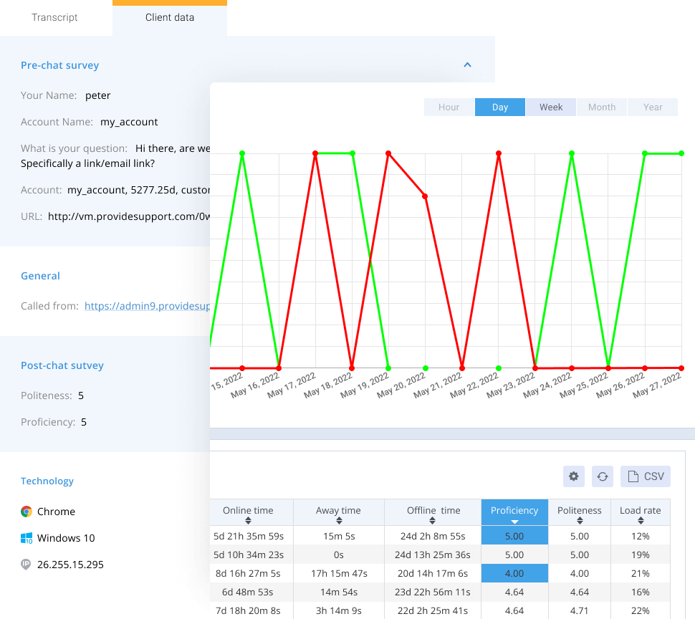Switch to the Transcript tab
Image resolution: width=695 pixels, height=619 pixels.
coord(54,17)
